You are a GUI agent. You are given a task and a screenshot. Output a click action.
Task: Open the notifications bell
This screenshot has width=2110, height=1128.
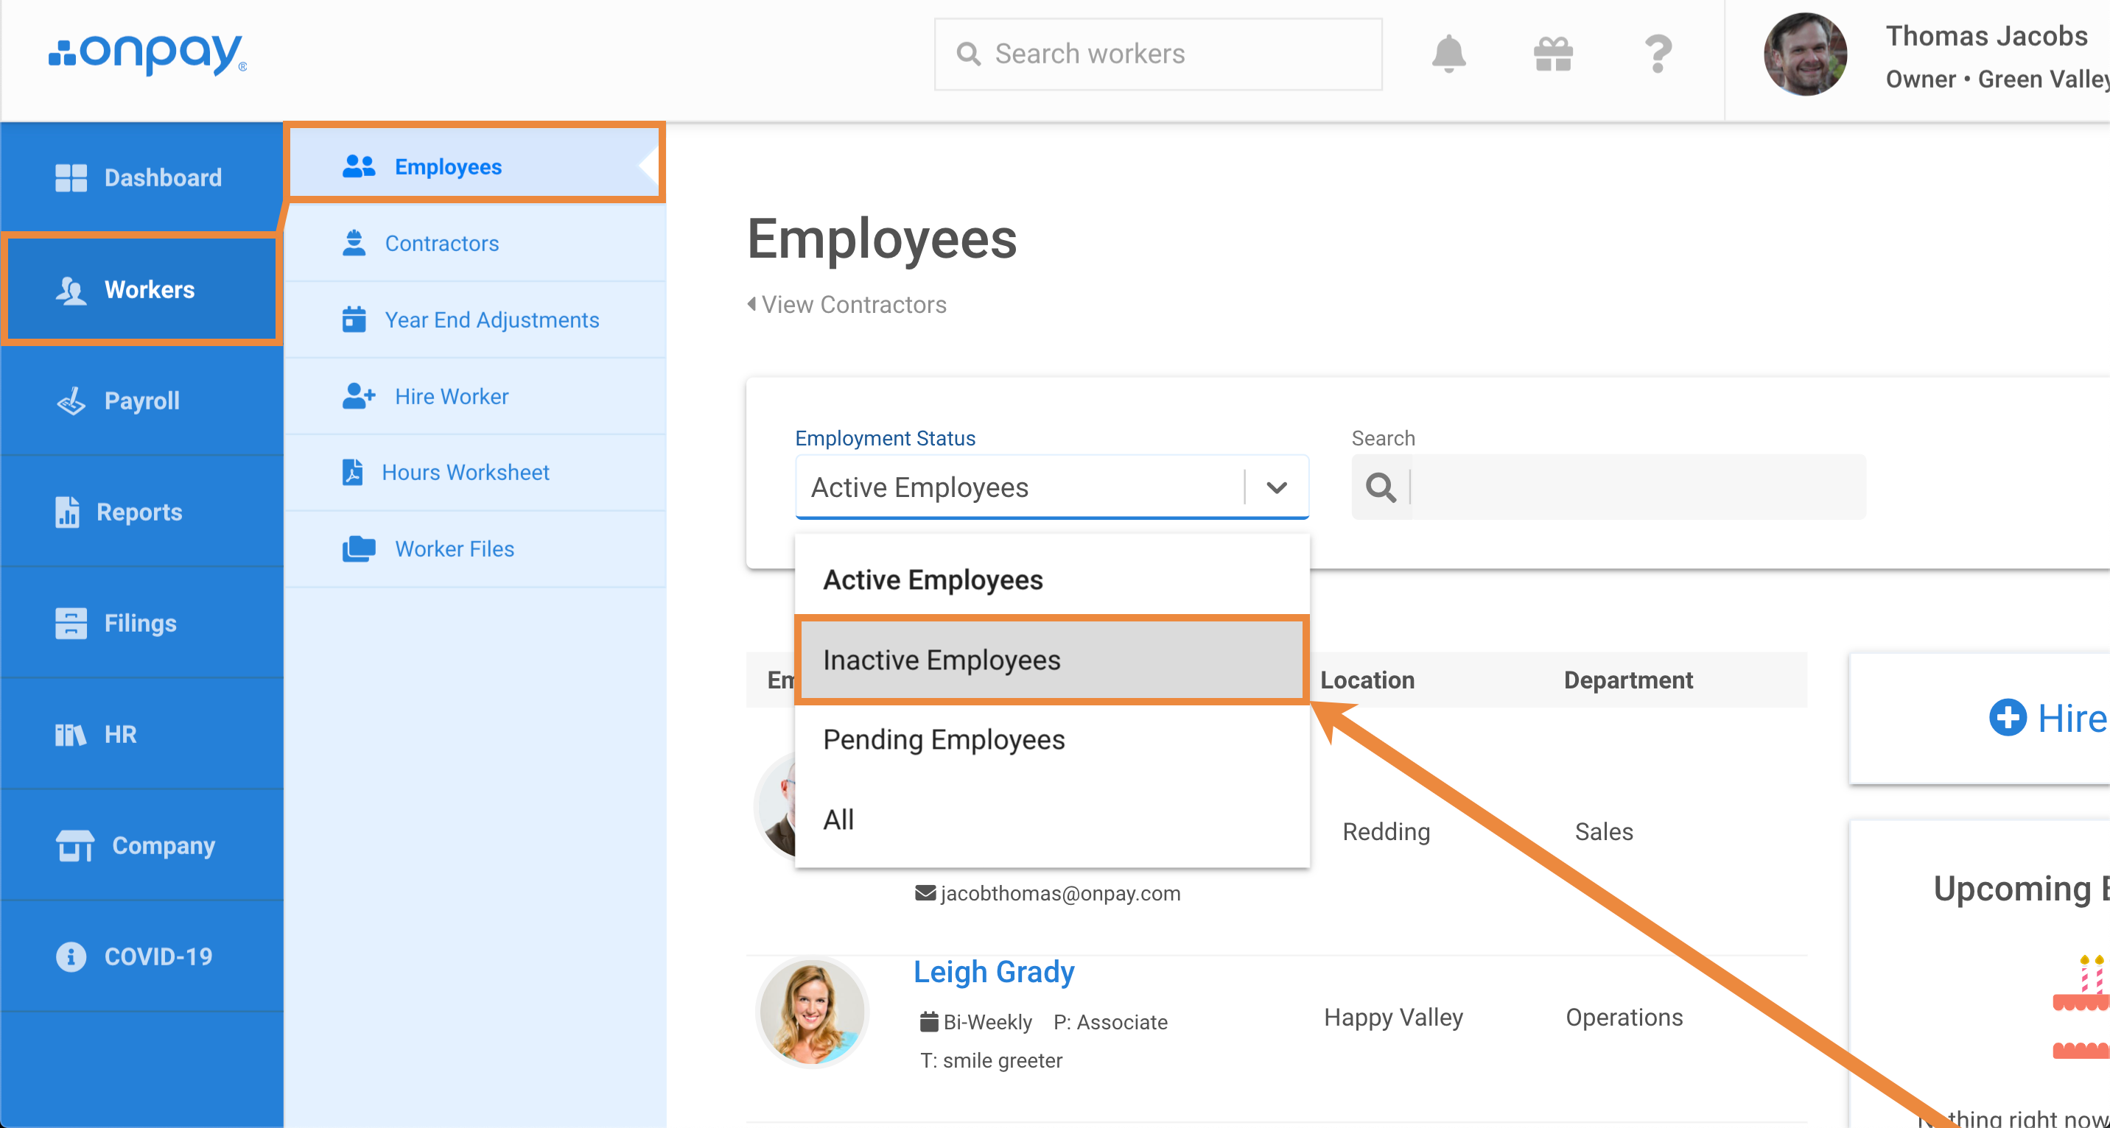click(x=1448, y=54)
